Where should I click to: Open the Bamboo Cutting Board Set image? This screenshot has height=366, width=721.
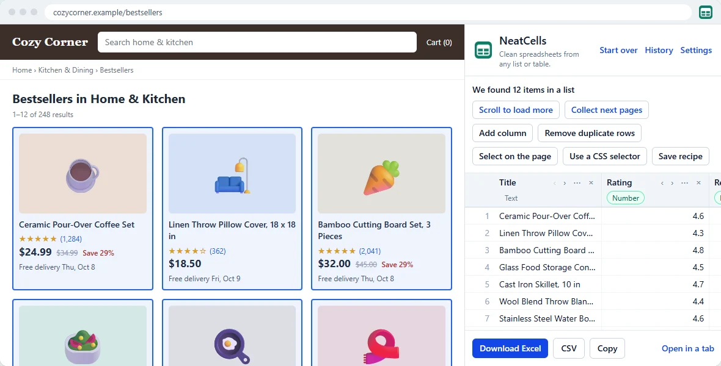pyautogui.click(x=382, y=174)
